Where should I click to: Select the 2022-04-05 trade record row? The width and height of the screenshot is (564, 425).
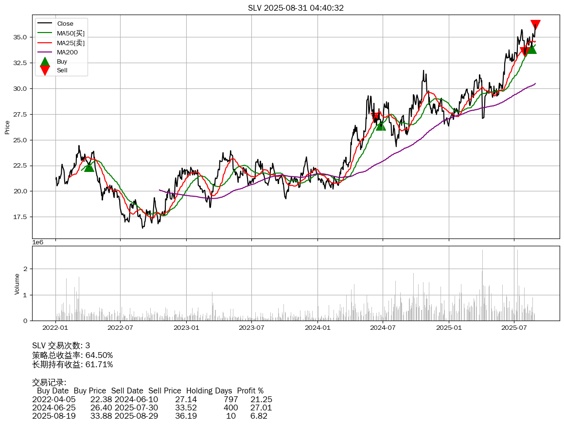point(152,399)
